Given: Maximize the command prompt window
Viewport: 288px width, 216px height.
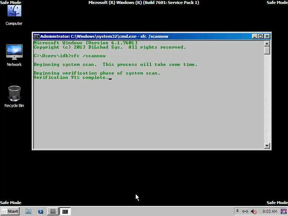Looking at the screenshot, I should [260, 36].
